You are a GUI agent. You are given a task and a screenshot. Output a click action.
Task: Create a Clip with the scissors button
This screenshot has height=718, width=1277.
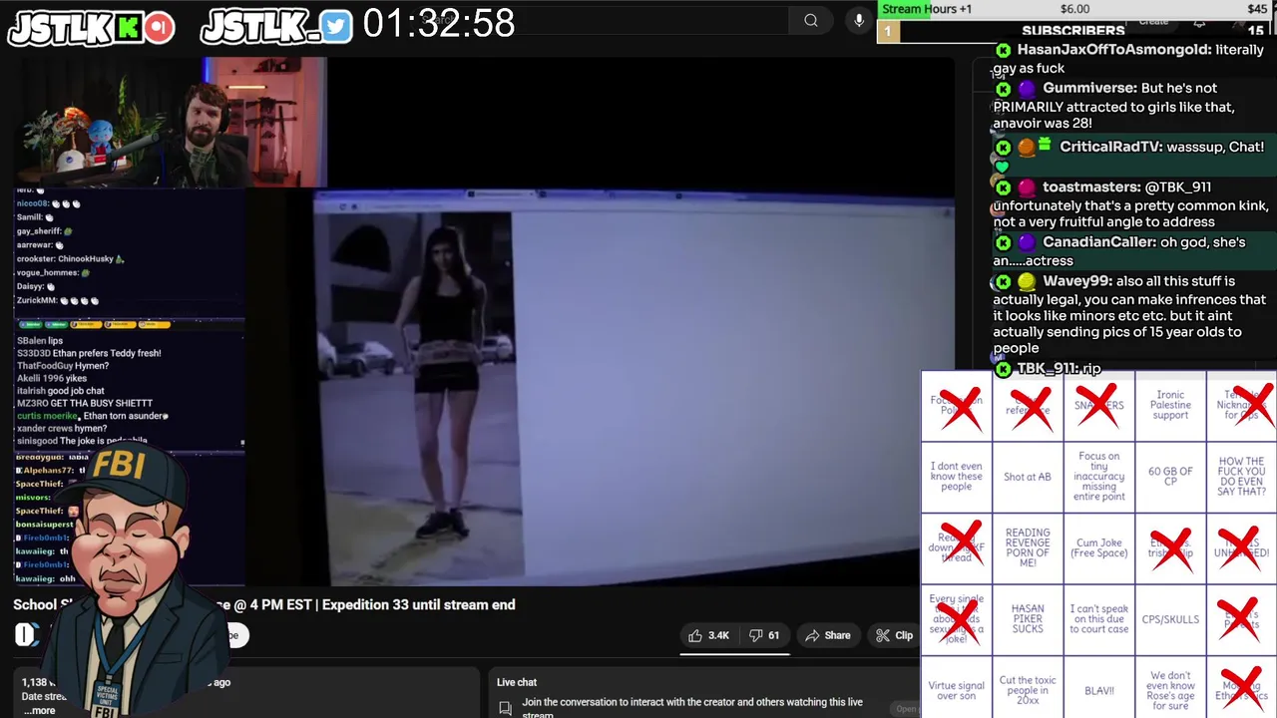[895, 635]
